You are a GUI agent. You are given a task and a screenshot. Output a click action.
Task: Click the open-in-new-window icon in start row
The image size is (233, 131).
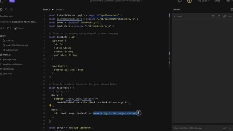pos(224,16)
